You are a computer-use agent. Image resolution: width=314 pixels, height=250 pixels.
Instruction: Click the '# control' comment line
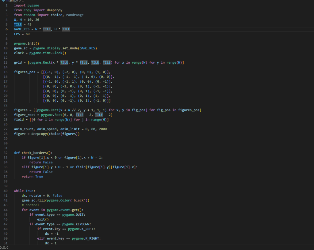(30, 205)
